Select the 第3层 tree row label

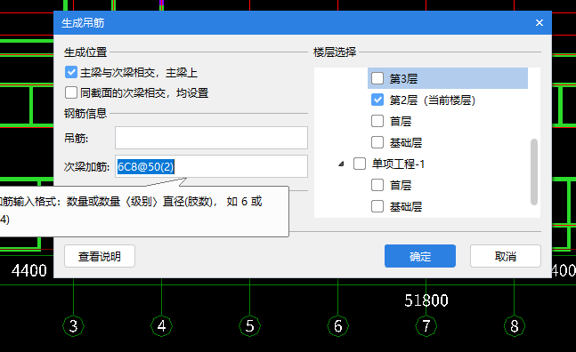pyautogui.click(x=403, y=78)
